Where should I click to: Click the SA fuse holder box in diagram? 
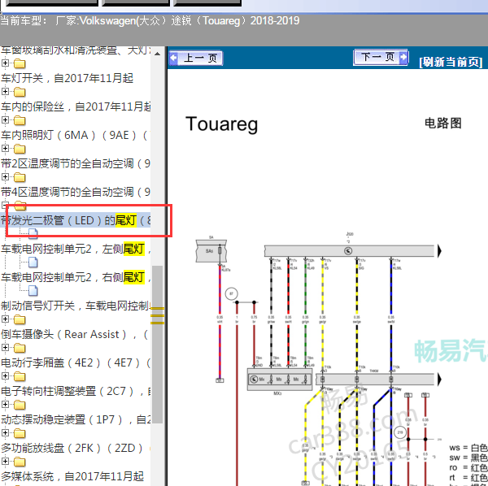211,250
